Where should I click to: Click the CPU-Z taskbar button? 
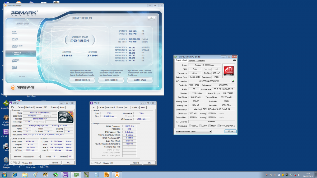click(65, 175)
